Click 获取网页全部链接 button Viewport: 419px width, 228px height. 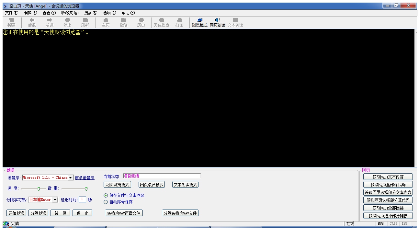click(388, 208)
